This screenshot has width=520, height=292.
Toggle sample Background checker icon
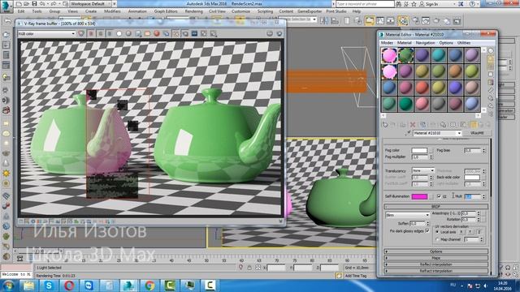click(x=491, y=67)
